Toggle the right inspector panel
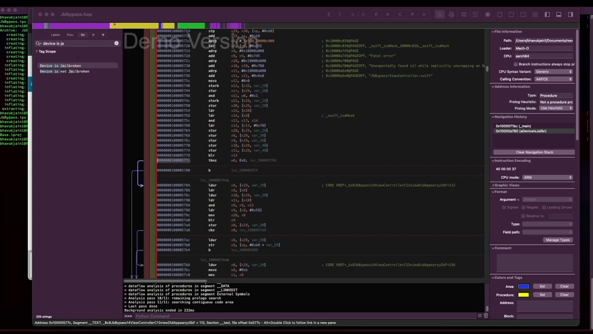Image resolution: width=593 pixels, height=334 pixels. coord(571,14)
